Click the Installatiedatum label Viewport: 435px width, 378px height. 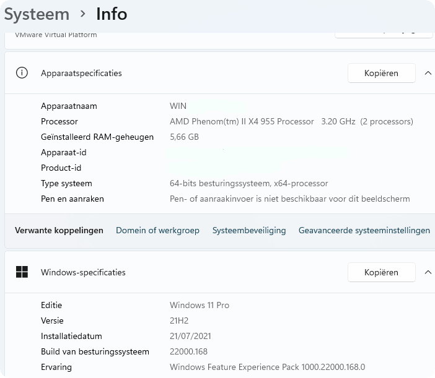pyautogui.click(x=71, y=336)
